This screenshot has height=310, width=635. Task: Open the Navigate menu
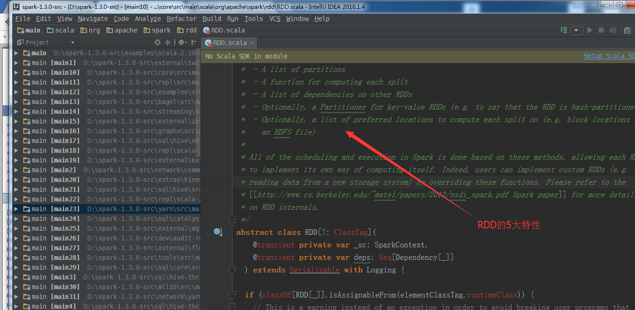(93, 19)
